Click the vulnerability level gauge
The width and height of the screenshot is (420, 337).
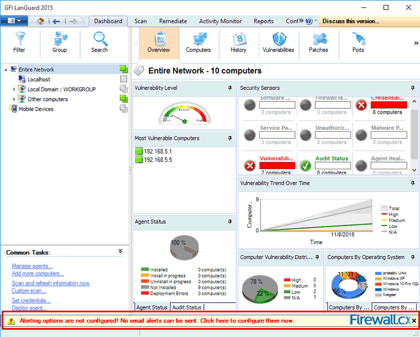(185, 114)
